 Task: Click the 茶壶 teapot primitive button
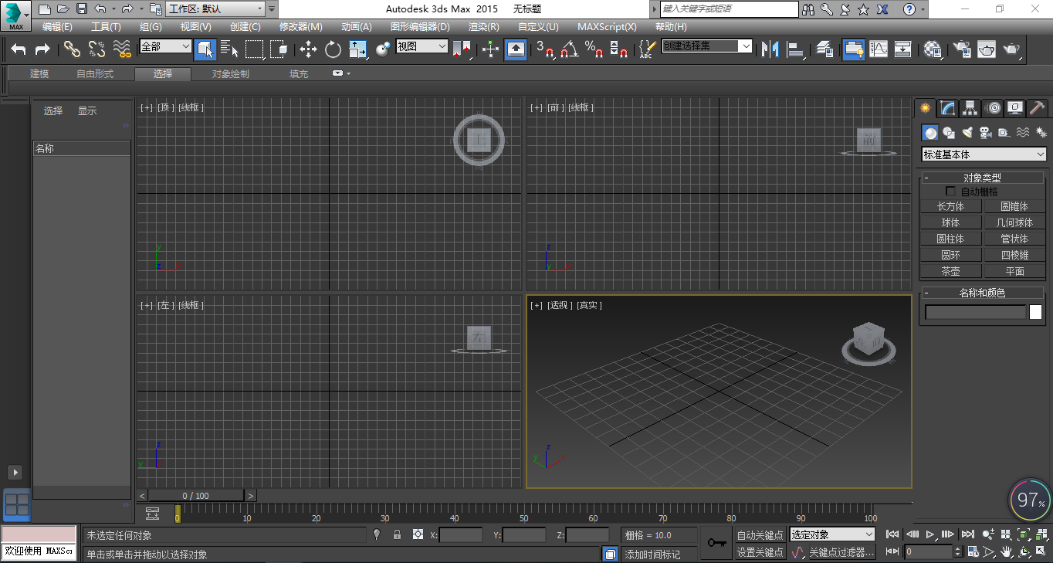click(950, 271)
